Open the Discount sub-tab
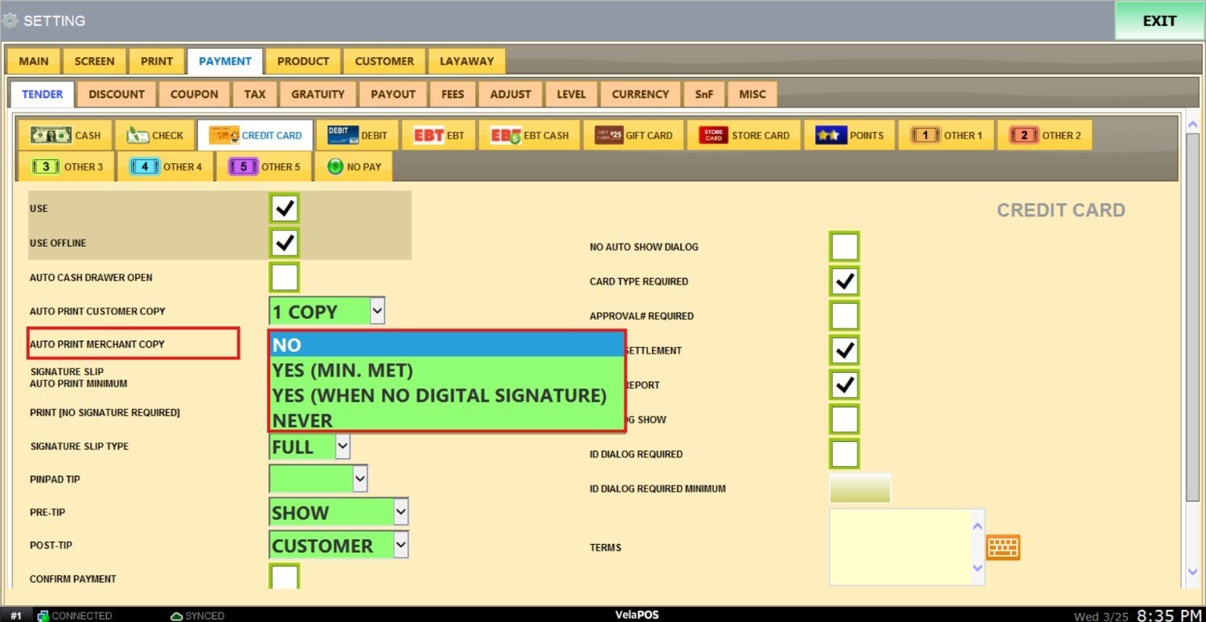1206x622 pixels. pos(117,94)
